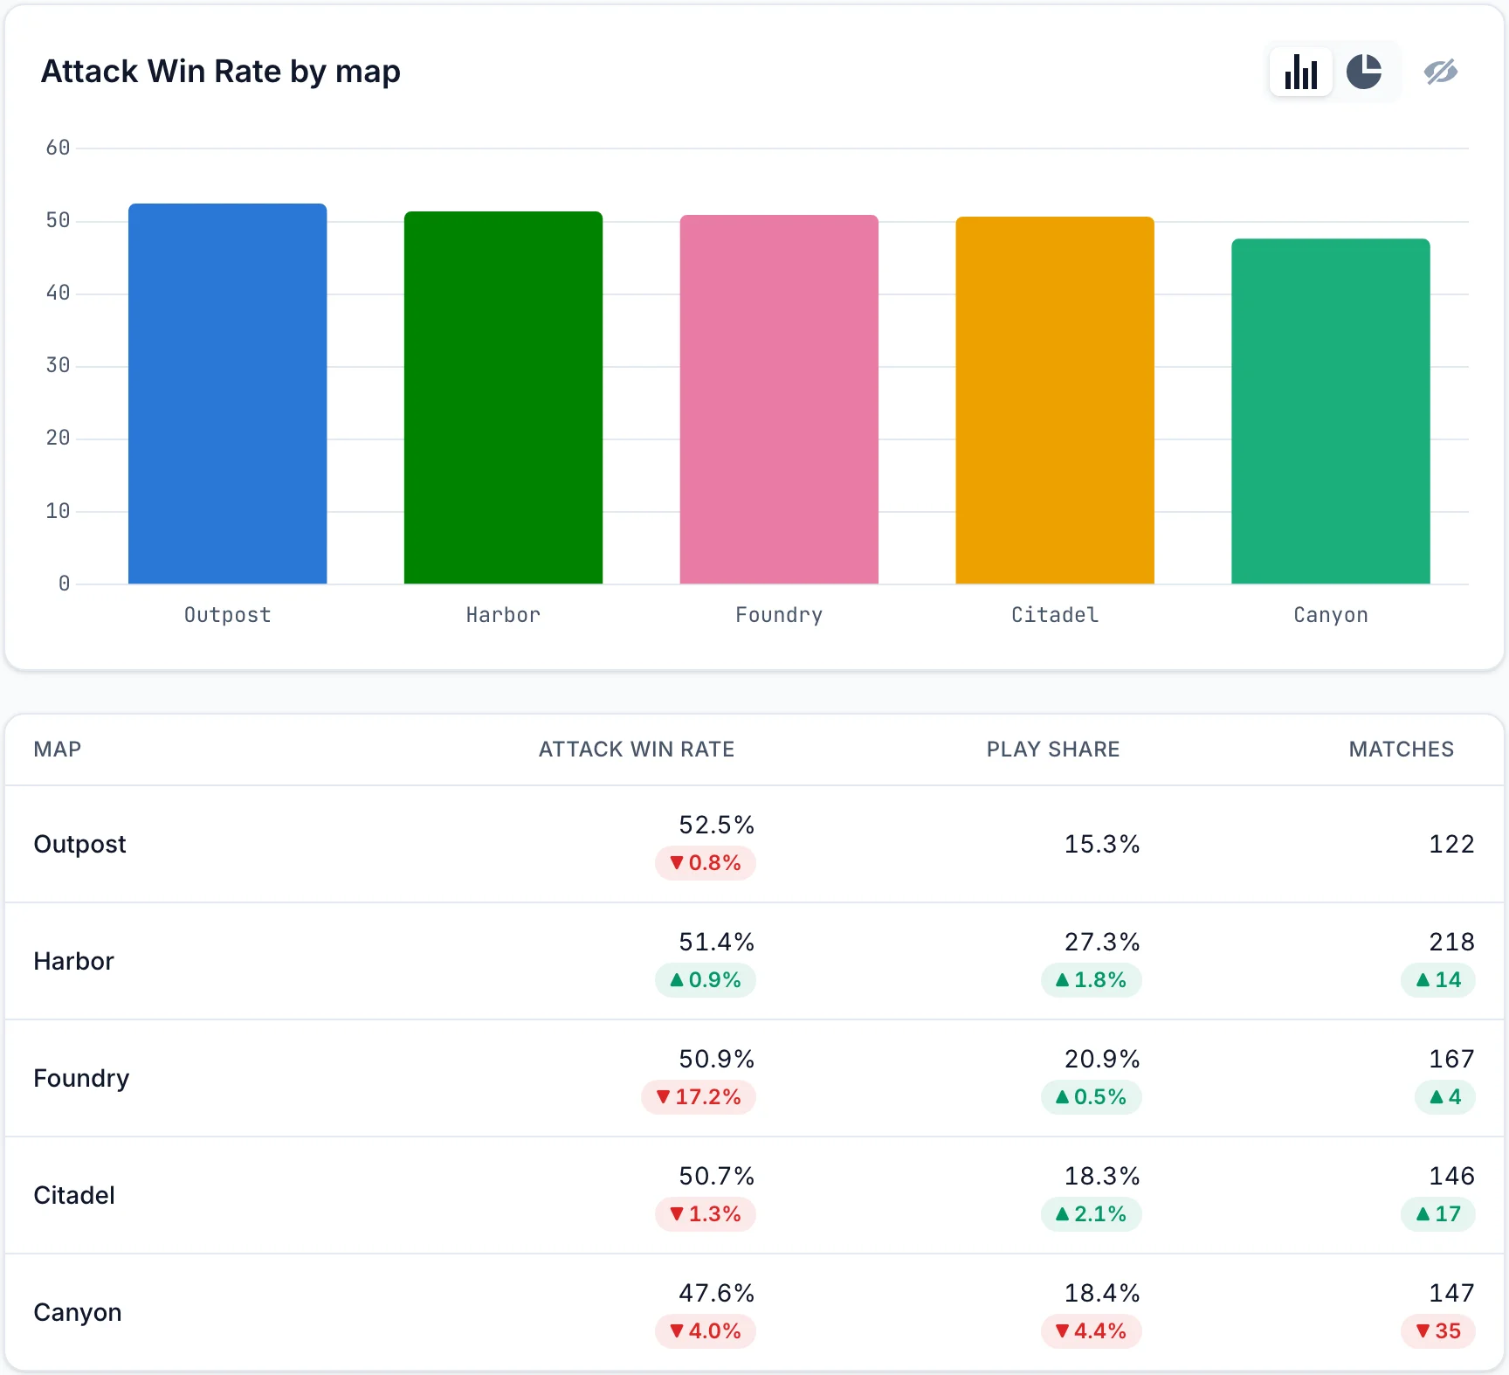The width and height of the screenshot is (1509, 1375).
Task: Click the 27.3% play share value
Action: point(1102,942)
